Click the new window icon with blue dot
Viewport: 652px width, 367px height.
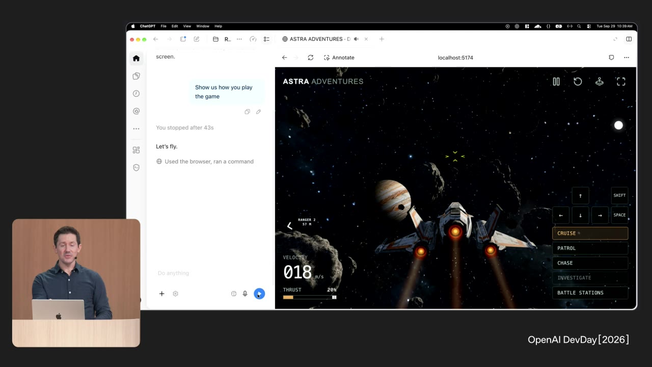pos(183,39)
